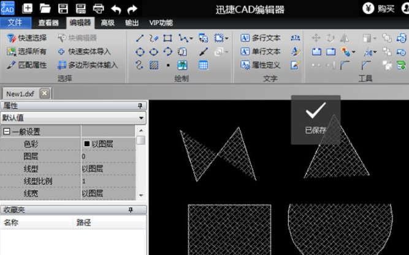Open the trim tool dropdown arrow
The height and width of the screenshot is (255, 409).
[375, 52]
